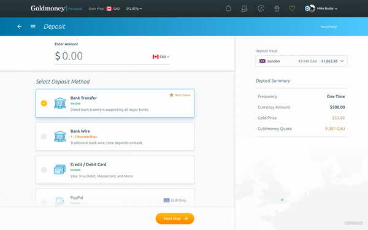This screenshot has height=230, width=368.
Task: Open the Mike Busby account dropdown
Action: click(327, 9)
